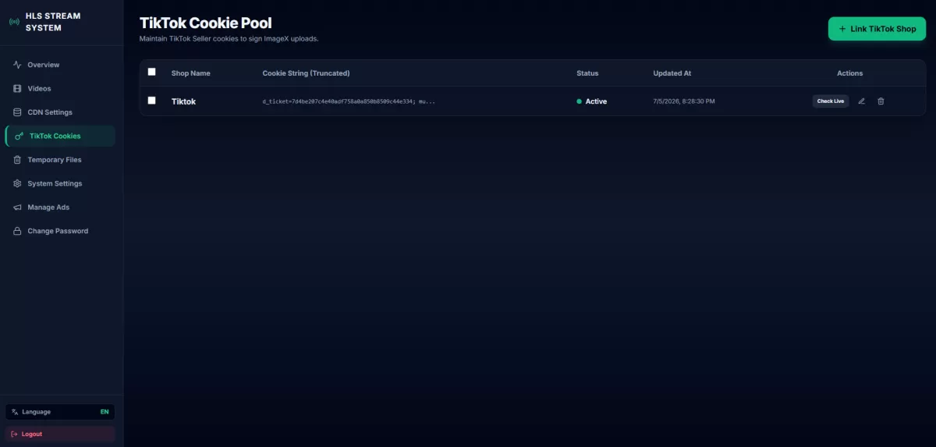Click the Videos film icon in sidebar
936x447 pixels.
click(17, 88)
